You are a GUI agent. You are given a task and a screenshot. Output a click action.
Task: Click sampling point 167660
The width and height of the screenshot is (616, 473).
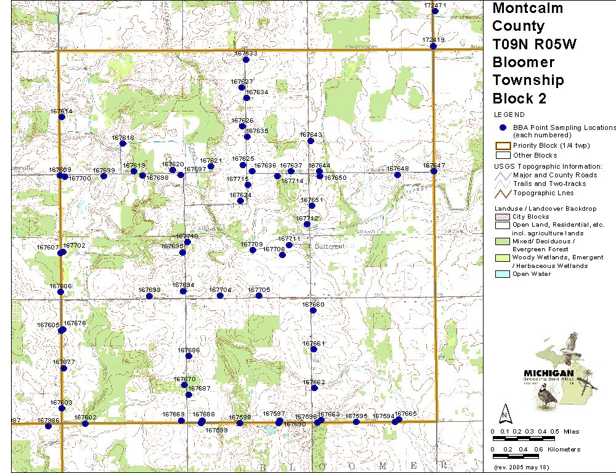(x=313, y=310)
